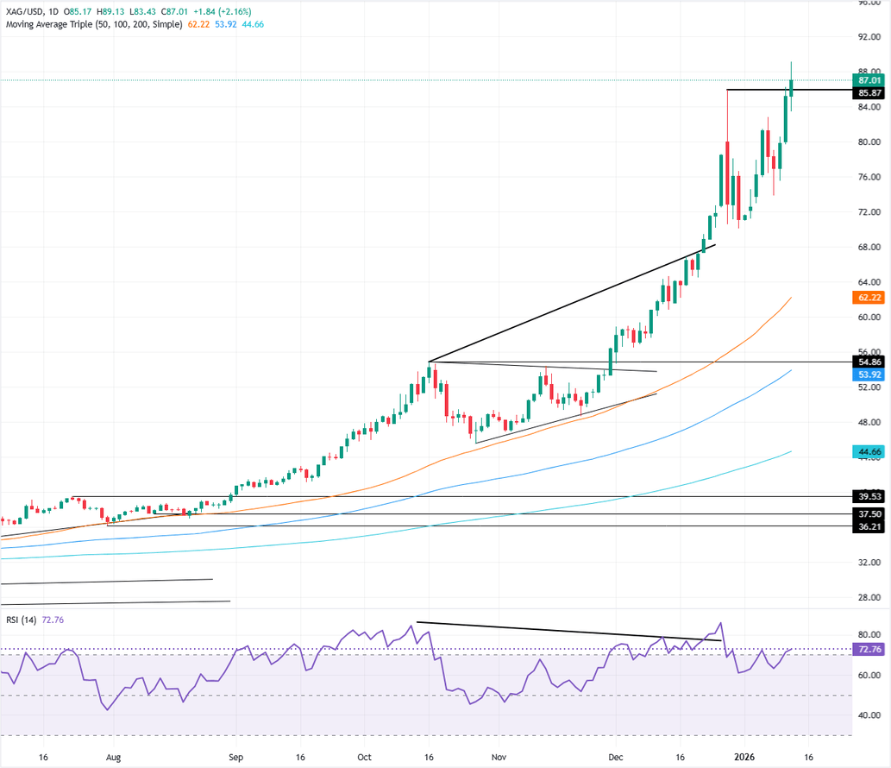Click the XAG/USD symbol name in the legend

pos(26,12)
